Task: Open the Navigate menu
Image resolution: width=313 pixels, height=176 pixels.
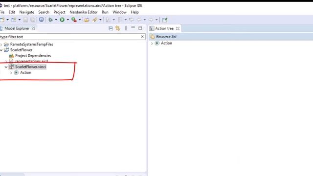Action: click(x=27, y=12)
